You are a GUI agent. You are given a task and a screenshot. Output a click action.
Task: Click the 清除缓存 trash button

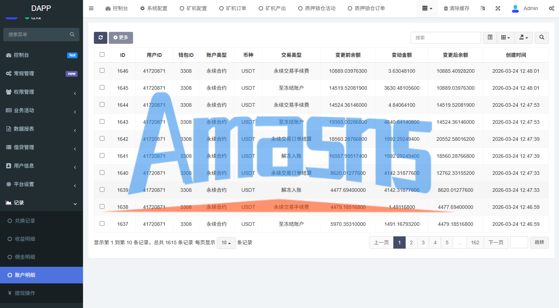pyautogui.click(x=457, y=8)
